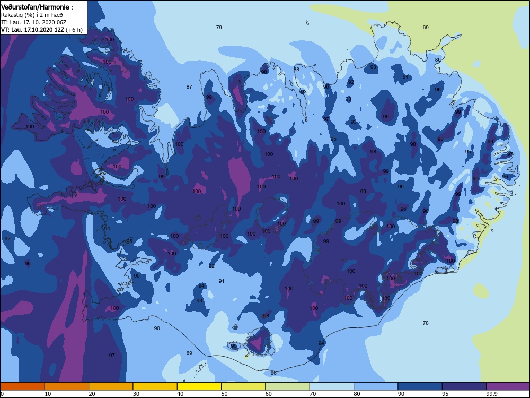The width and height of the screenshot is (530, 398).
Task: Click the legend tick label 20
Action: coord(92,394)
